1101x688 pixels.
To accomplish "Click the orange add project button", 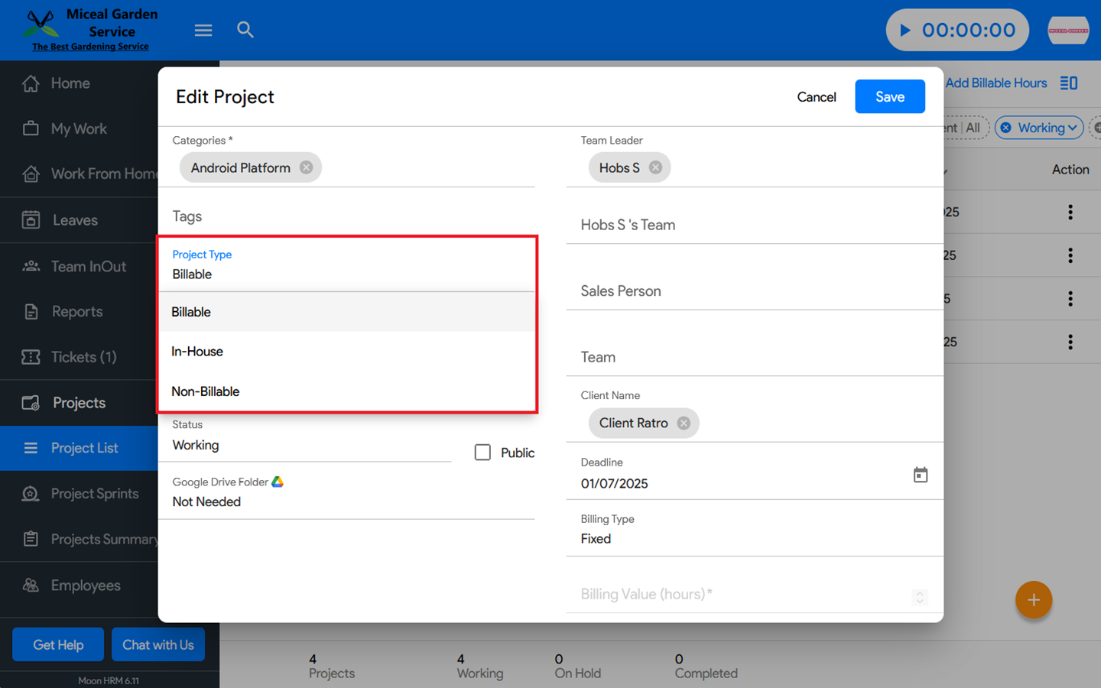I will coord(1033,600).
